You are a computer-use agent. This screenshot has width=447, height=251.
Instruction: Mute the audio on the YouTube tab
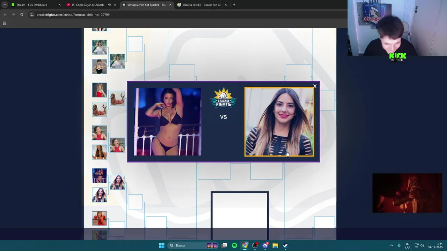[109, 5]
